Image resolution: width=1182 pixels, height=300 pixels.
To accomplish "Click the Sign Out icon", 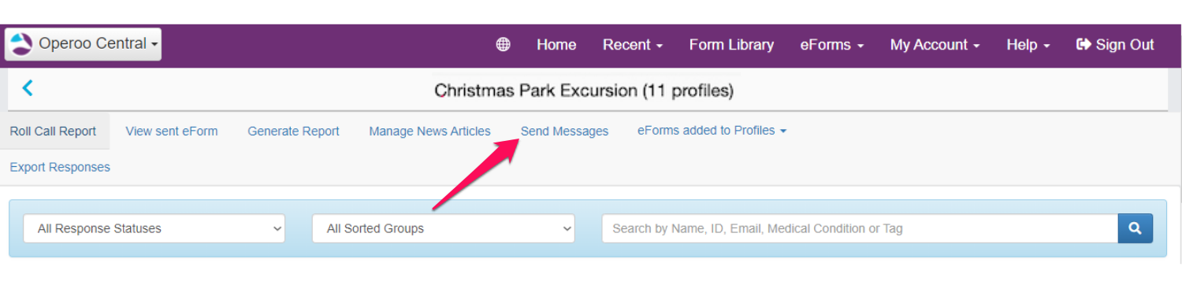I will coord(1083,45).
